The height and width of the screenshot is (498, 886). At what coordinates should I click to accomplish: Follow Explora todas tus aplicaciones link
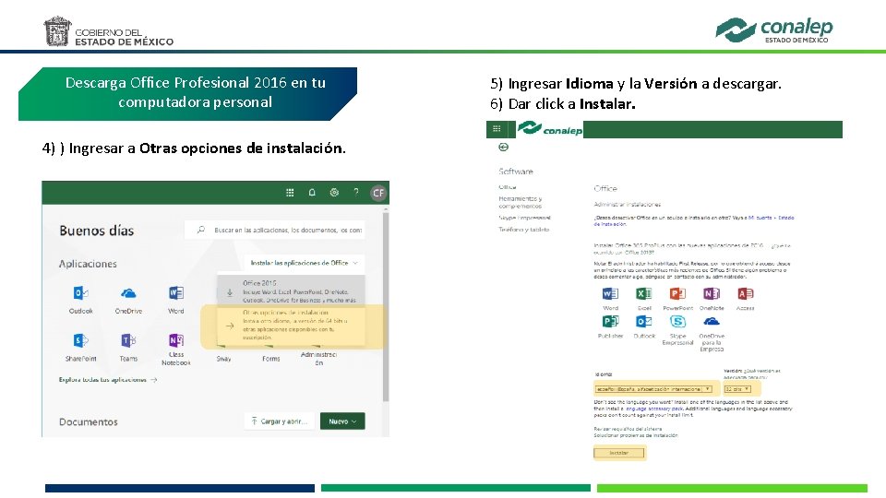coord(108,379)
